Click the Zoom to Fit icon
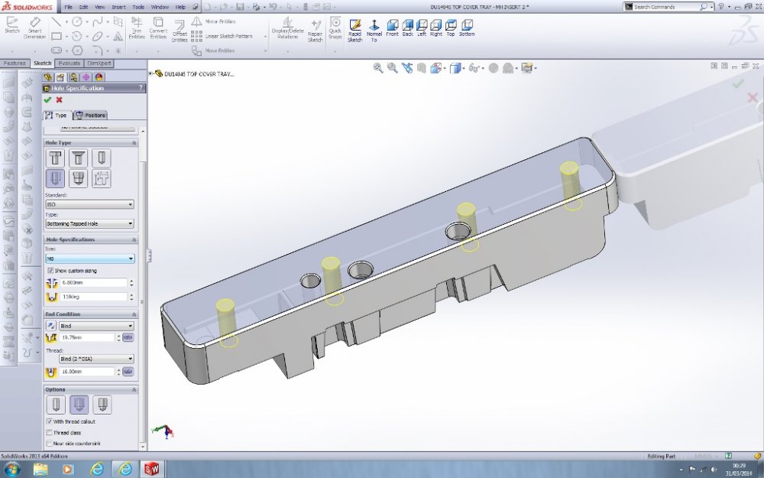The width and height of the screenshot is (764, 478). [377, 68]
